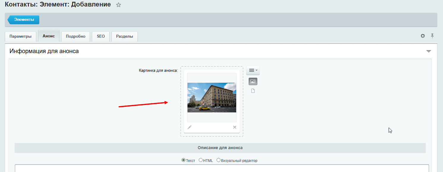Select the Текст radio button
Viewport: 443px width, 172px height.
(x=183, y=160)
